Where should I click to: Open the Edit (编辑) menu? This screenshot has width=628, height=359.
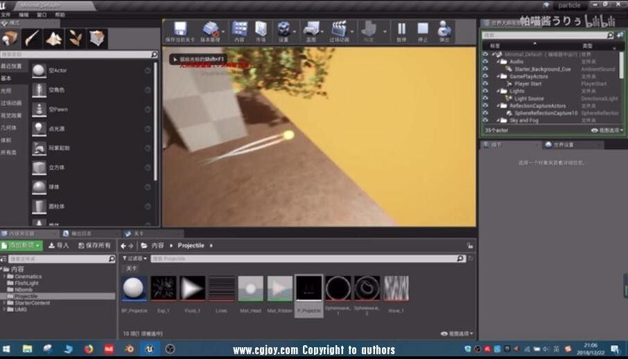24,15
